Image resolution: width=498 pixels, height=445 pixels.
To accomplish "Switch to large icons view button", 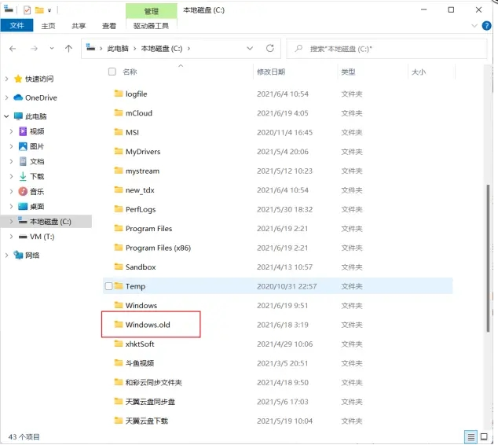I will point(484,436).
